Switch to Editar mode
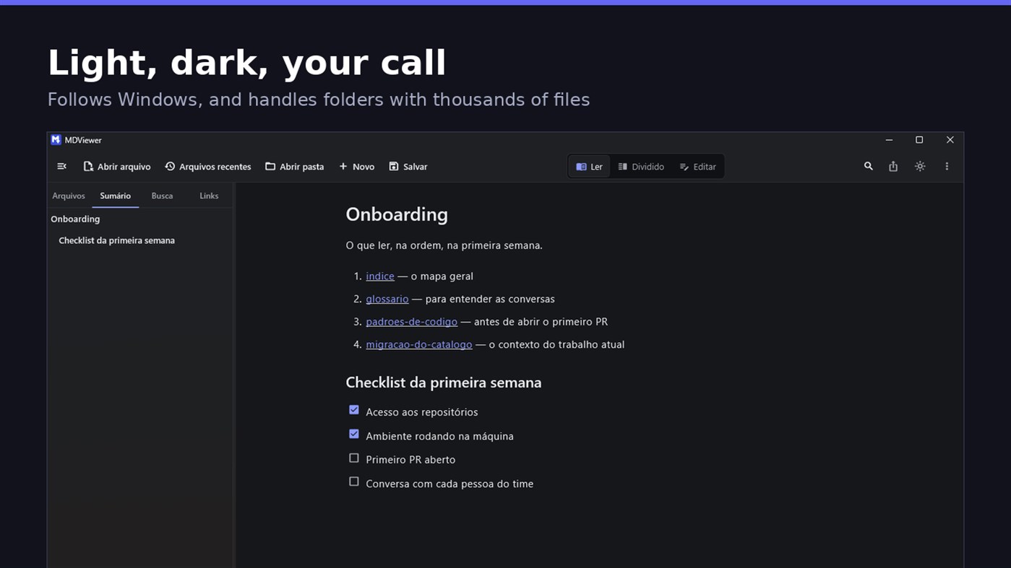Viewport: 1011px width, 568px height. 698,167
